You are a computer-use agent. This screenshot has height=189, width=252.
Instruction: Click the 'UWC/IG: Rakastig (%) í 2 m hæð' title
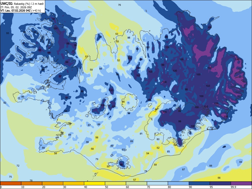coord(22,4)
